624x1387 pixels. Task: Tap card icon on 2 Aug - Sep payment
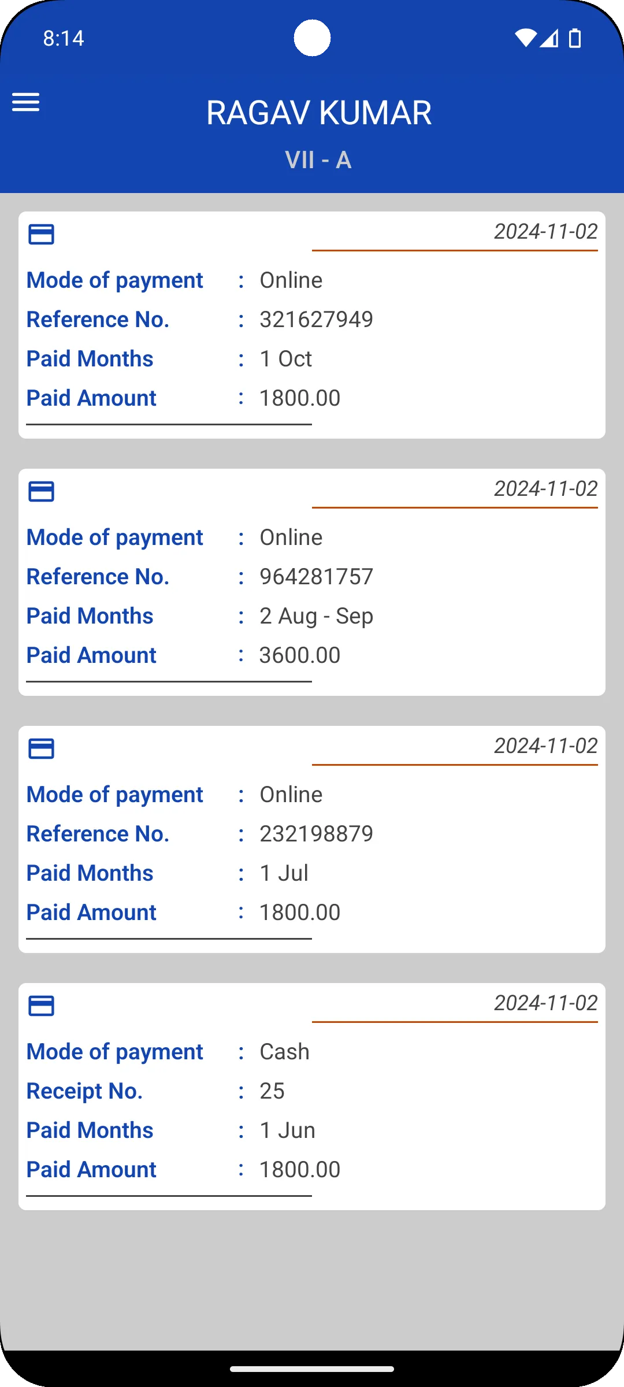[42, 492]
